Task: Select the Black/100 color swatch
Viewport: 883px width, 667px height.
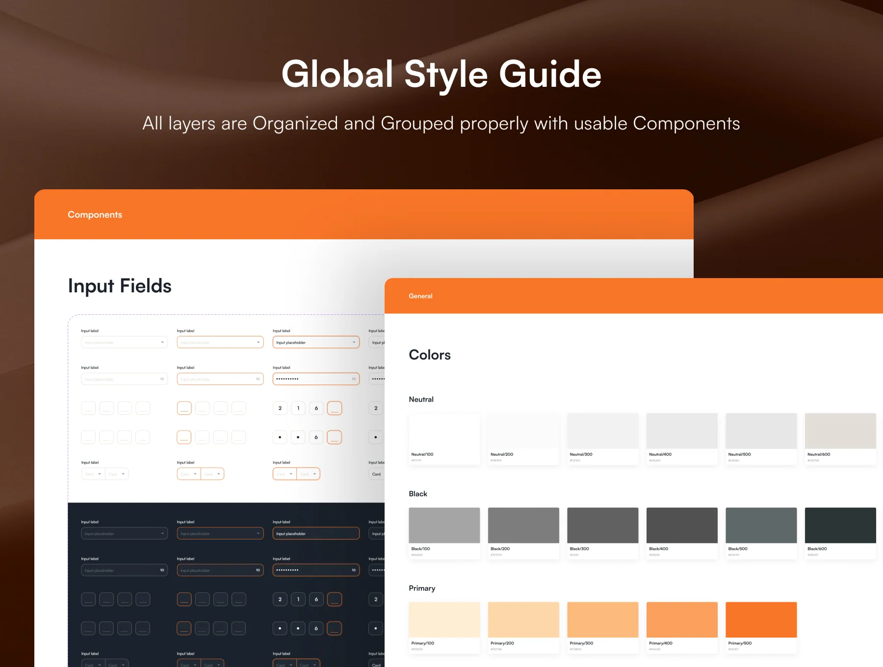Action: point(444,534)
